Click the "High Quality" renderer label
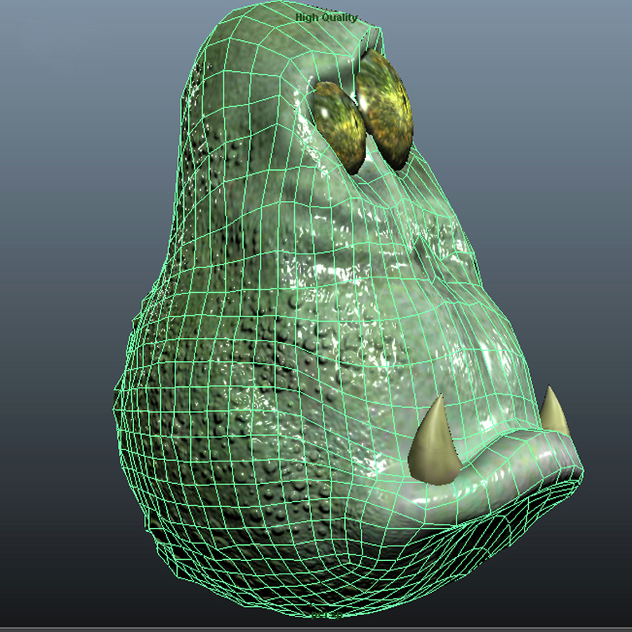This screenshot has height=632, width=632. click(x=327, y=18)
